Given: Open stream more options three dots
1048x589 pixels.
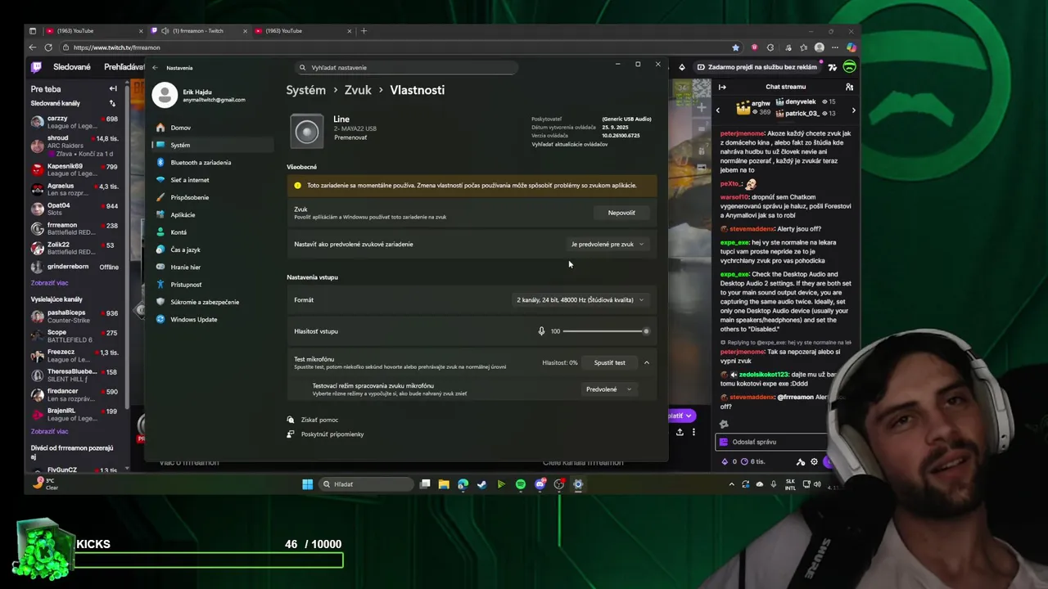Looking at the screenshot, I should click(693, 432).
